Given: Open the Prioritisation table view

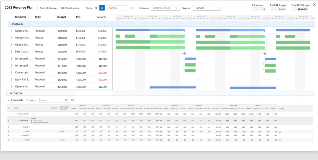Looking at the screenshot, I should point(70,8).
